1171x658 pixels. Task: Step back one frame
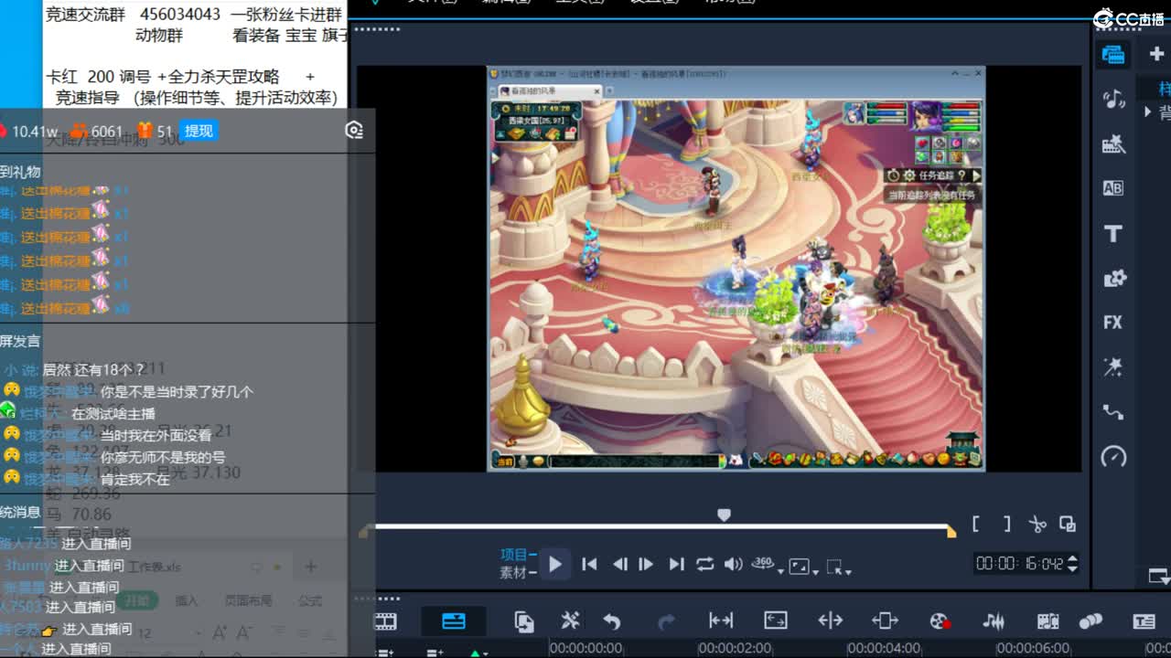click(x=619, y=565)
